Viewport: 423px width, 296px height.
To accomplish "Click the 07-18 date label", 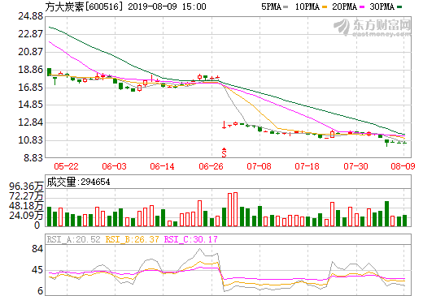I will (x=307, y=166).
